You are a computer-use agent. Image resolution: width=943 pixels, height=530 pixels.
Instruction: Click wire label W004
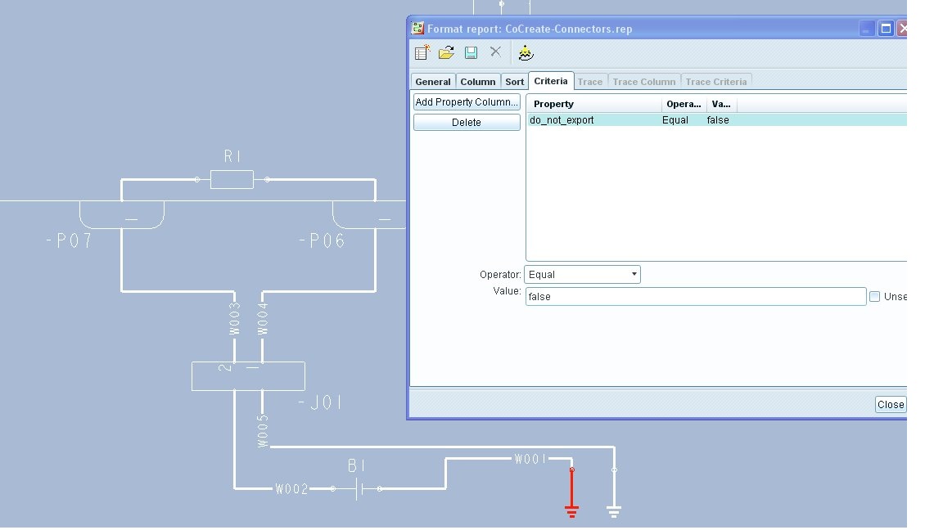pyautogui.click(x=262, y=318)
